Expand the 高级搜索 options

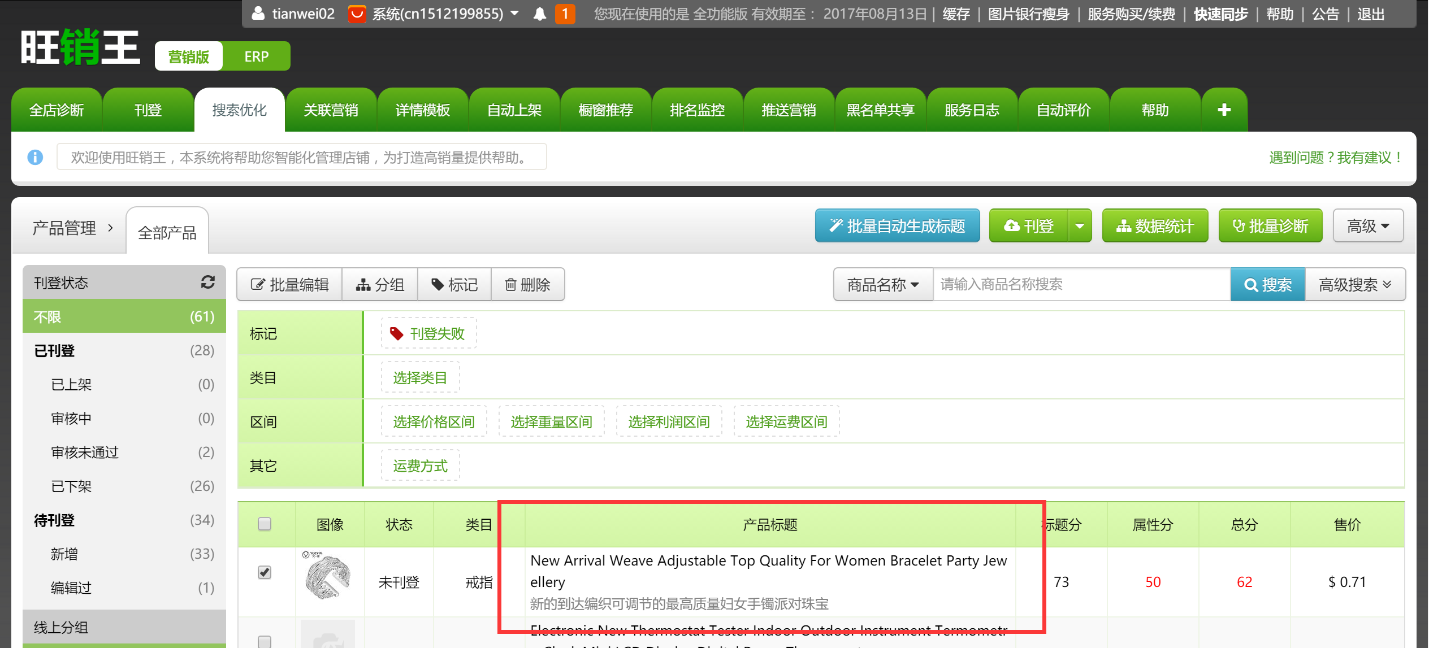pos(1355,284)
